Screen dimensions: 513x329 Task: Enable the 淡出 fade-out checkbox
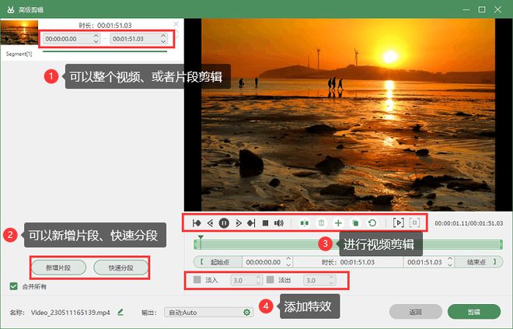pos(270,280)
